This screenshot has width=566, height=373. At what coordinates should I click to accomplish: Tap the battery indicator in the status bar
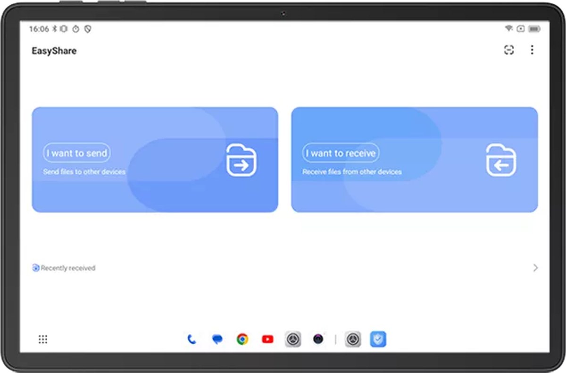click(x=534, y=29)
